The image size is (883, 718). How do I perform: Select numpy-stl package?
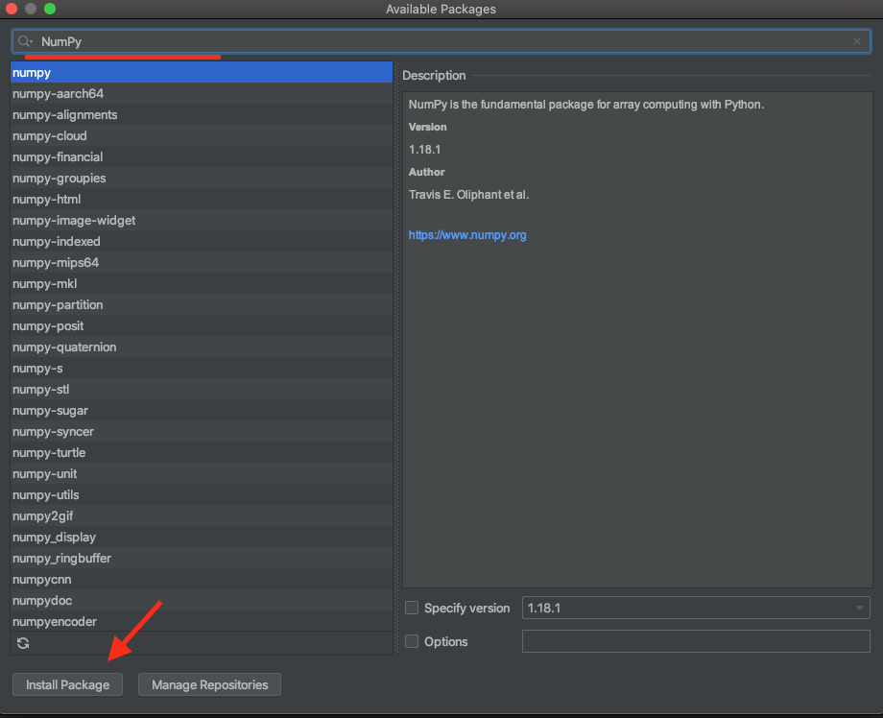click(x=202, y=389)
